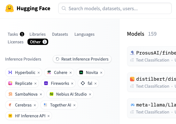
Task: Click Text Classification label on distilbert card
Action: (153, 86)
